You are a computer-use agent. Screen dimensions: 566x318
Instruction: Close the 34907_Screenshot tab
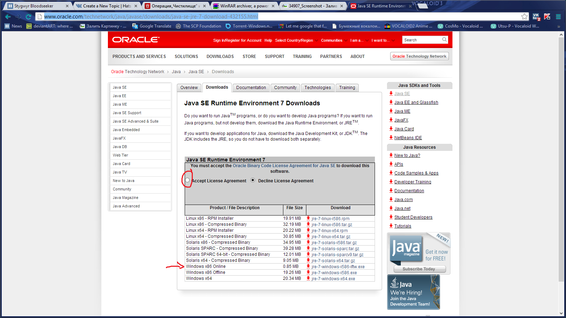tap(342, 6)
